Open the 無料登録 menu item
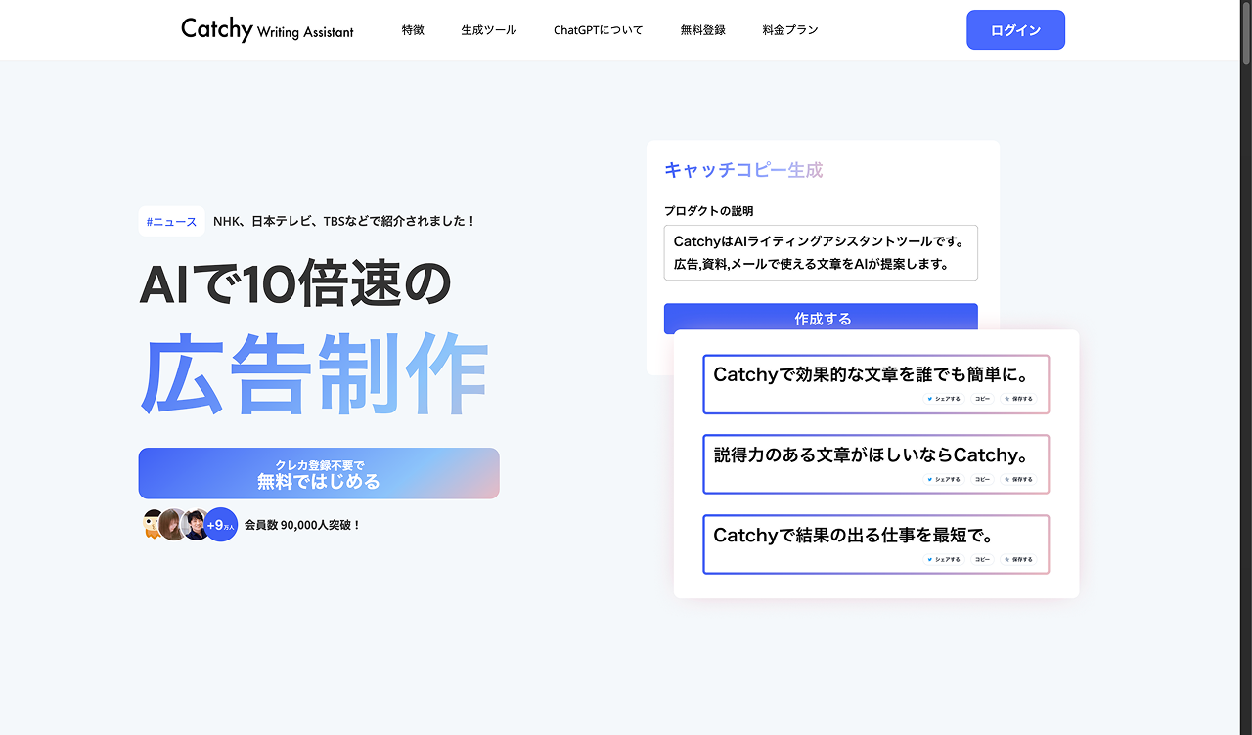1252x735 pixels. pos(703,30)
